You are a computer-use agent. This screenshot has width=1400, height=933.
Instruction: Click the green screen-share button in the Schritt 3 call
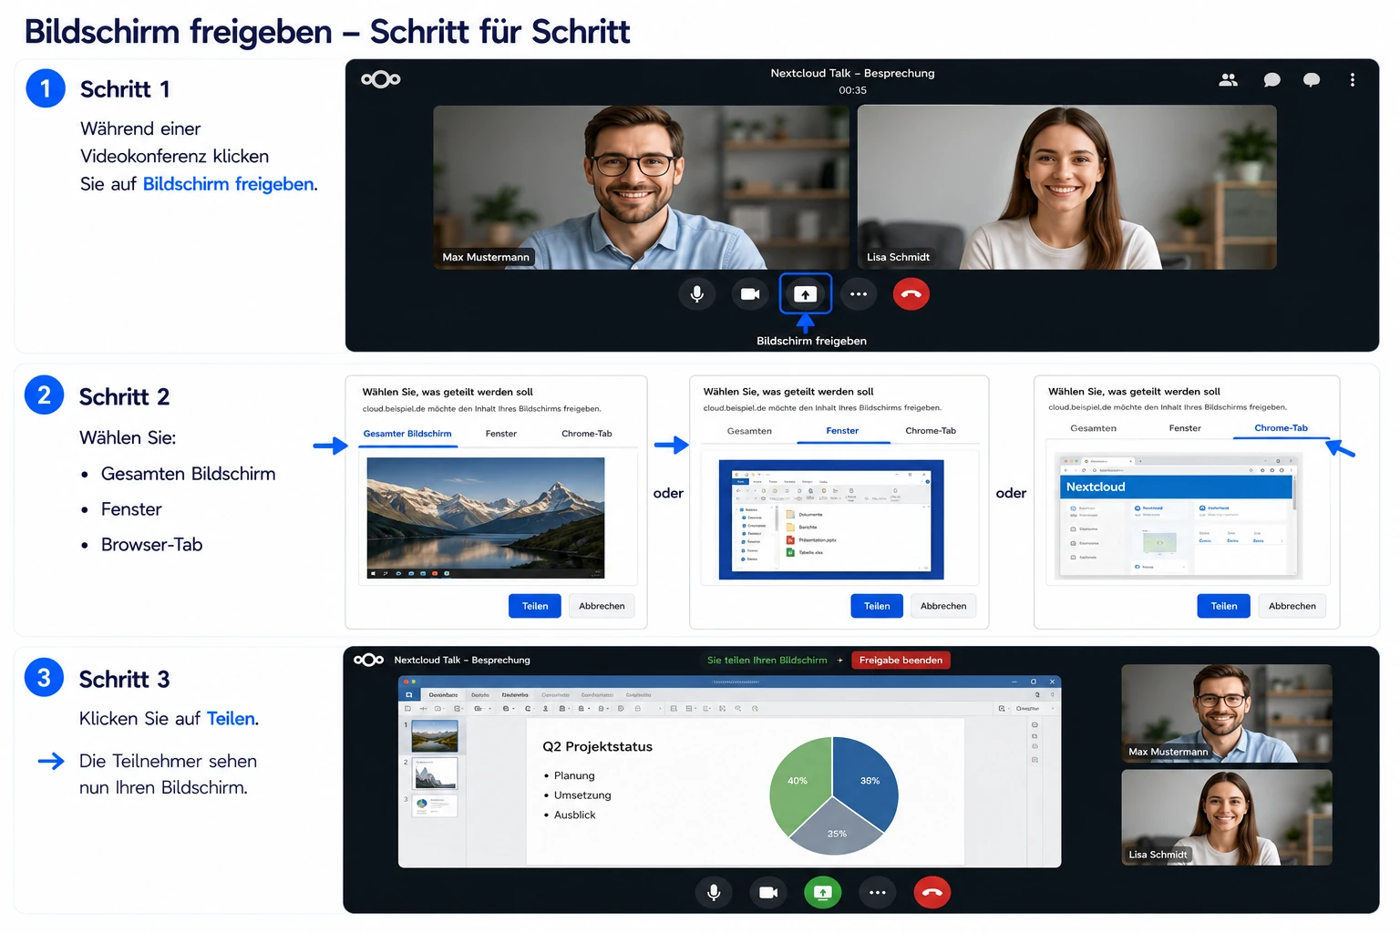tap(823, 893)
